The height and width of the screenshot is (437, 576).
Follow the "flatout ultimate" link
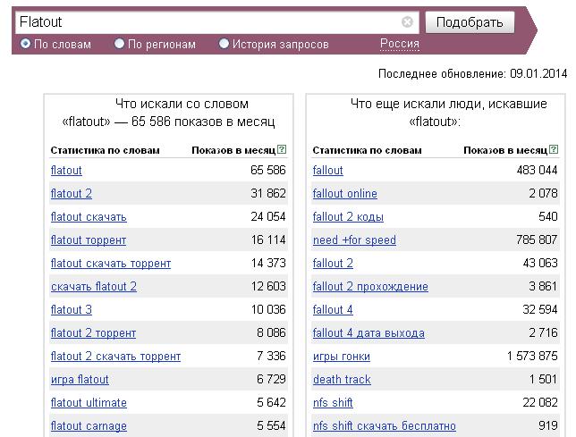tap(89, 403)
